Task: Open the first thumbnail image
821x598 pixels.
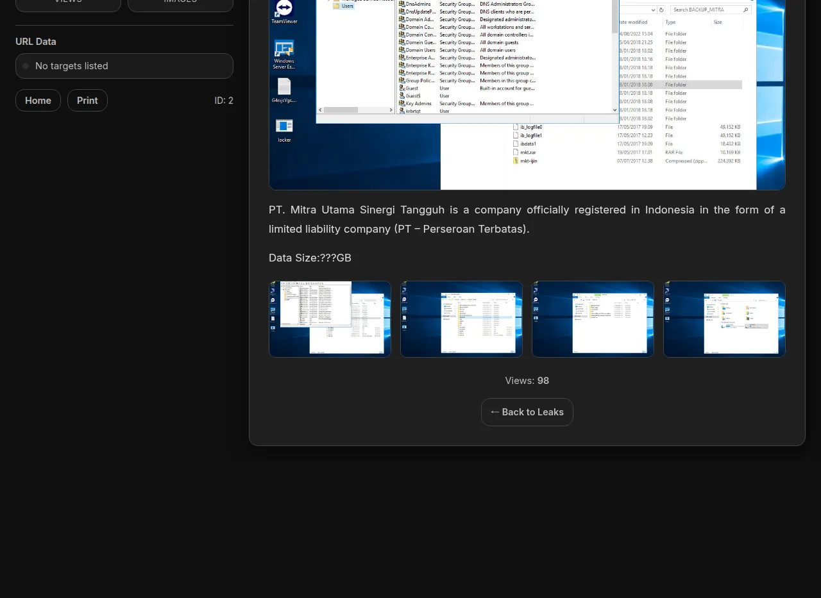Action: tap(330, 319)
